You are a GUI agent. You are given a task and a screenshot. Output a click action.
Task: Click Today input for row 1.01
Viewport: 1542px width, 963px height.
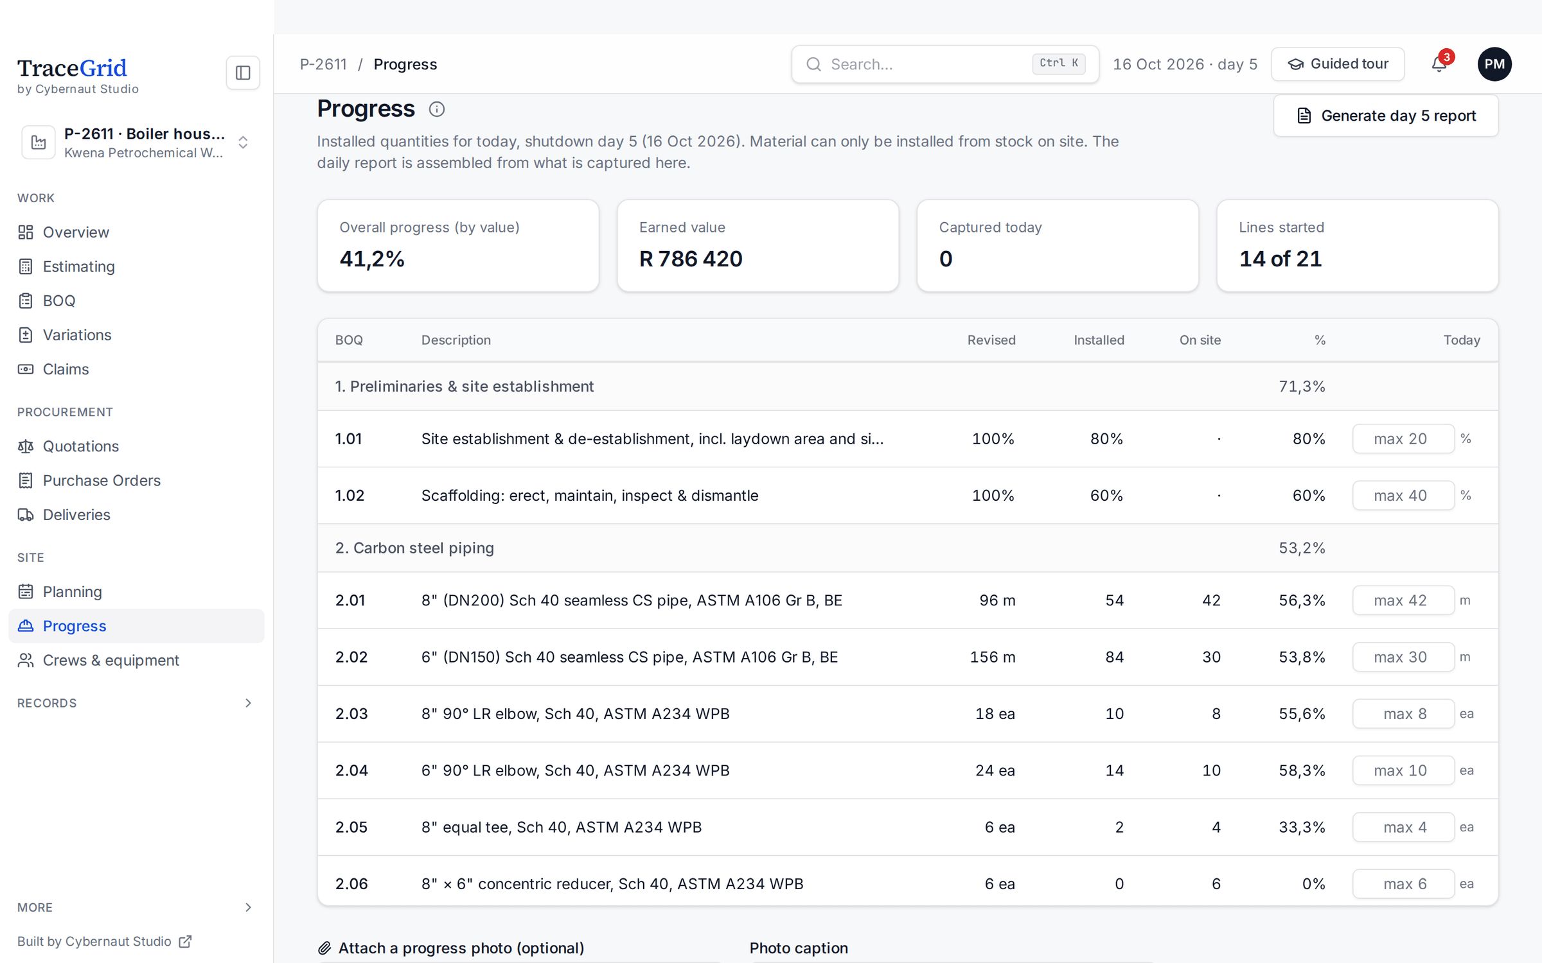[1403, 438]
